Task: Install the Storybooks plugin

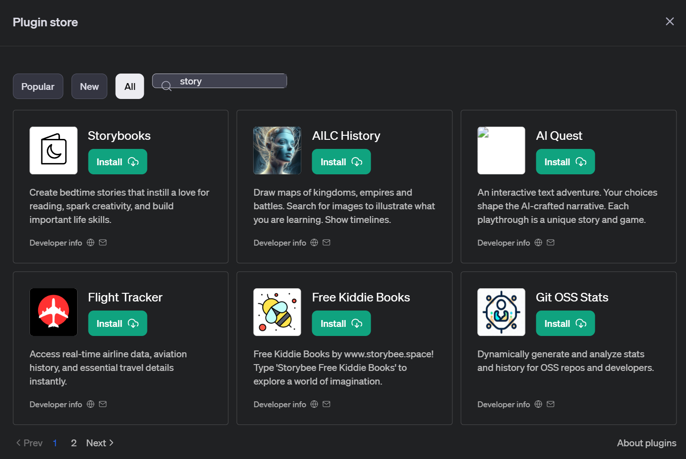Action: coord(118,162)
